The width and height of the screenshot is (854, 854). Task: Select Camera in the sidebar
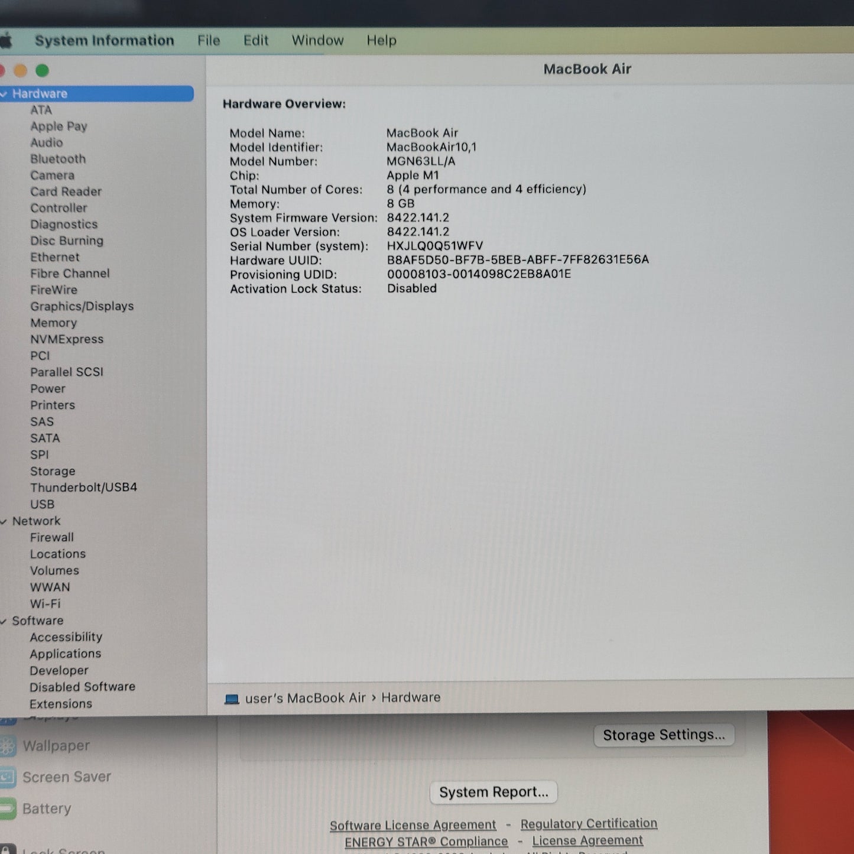[x=52, y=176]
